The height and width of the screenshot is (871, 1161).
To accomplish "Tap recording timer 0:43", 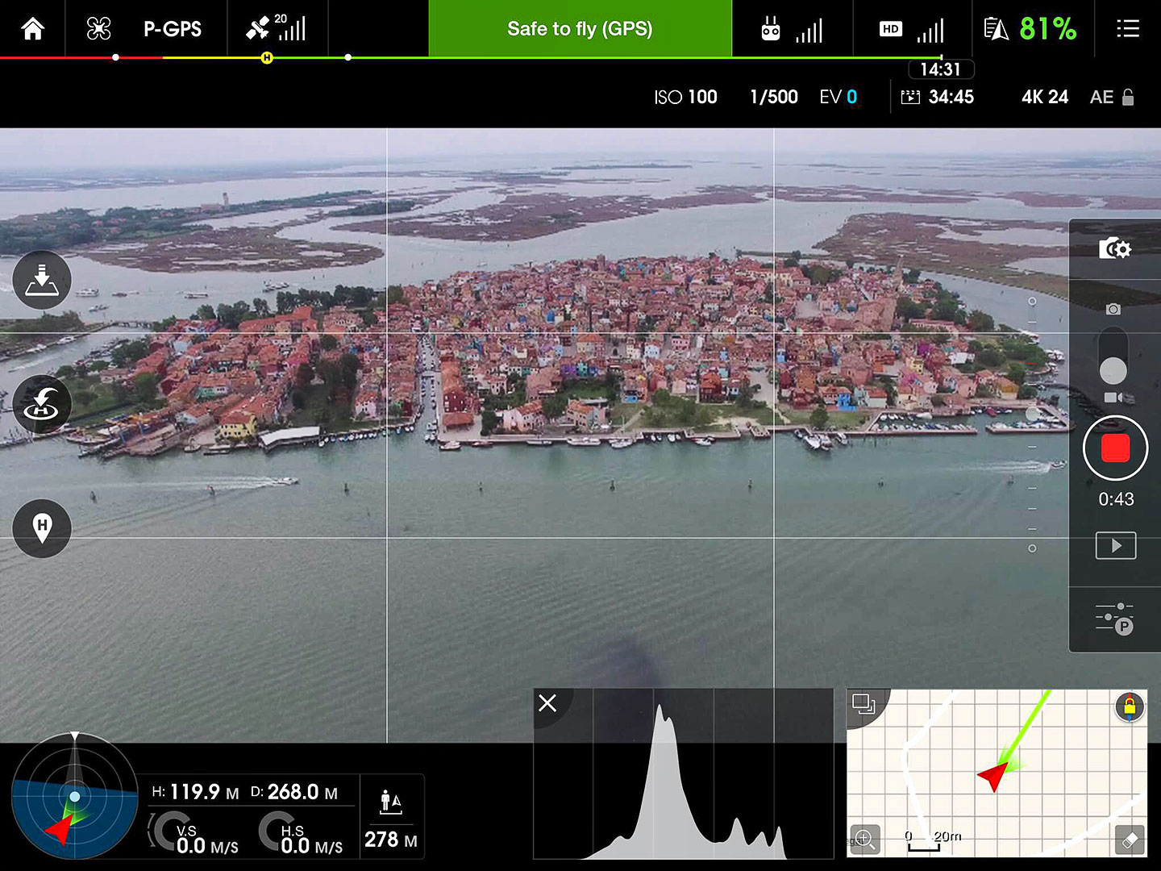I will [x=1116, y=499].
